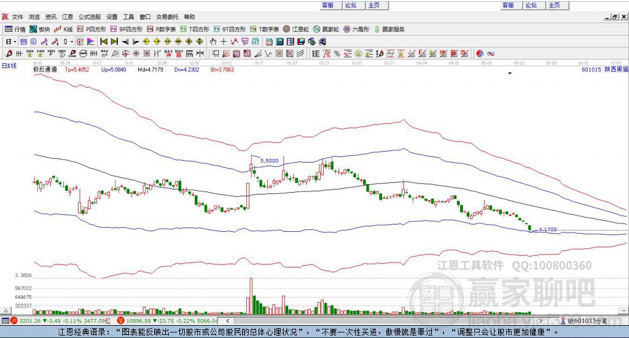Screen dimensions: 629x338
Task: Click the black right arrow icon
Action: pos(136,42)
